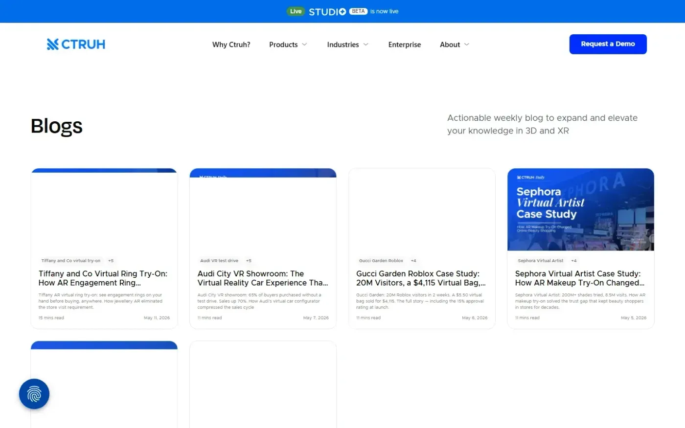The image size is (685, 428).
Task: Show the +5 more tags on Audi card
Action: coord(249,261)
